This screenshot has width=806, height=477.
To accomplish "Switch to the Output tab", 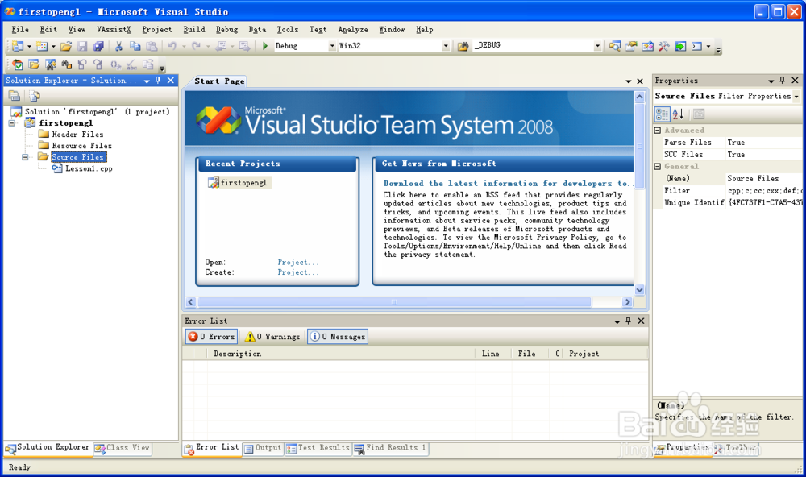I will (x=263, y=448).
